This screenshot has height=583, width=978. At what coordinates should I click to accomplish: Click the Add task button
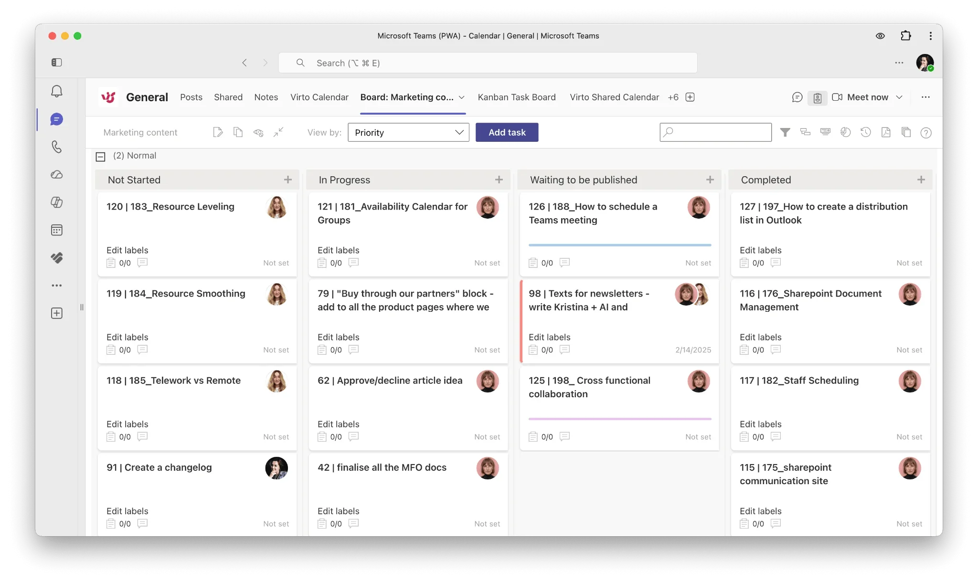click(x=507, y=132)
